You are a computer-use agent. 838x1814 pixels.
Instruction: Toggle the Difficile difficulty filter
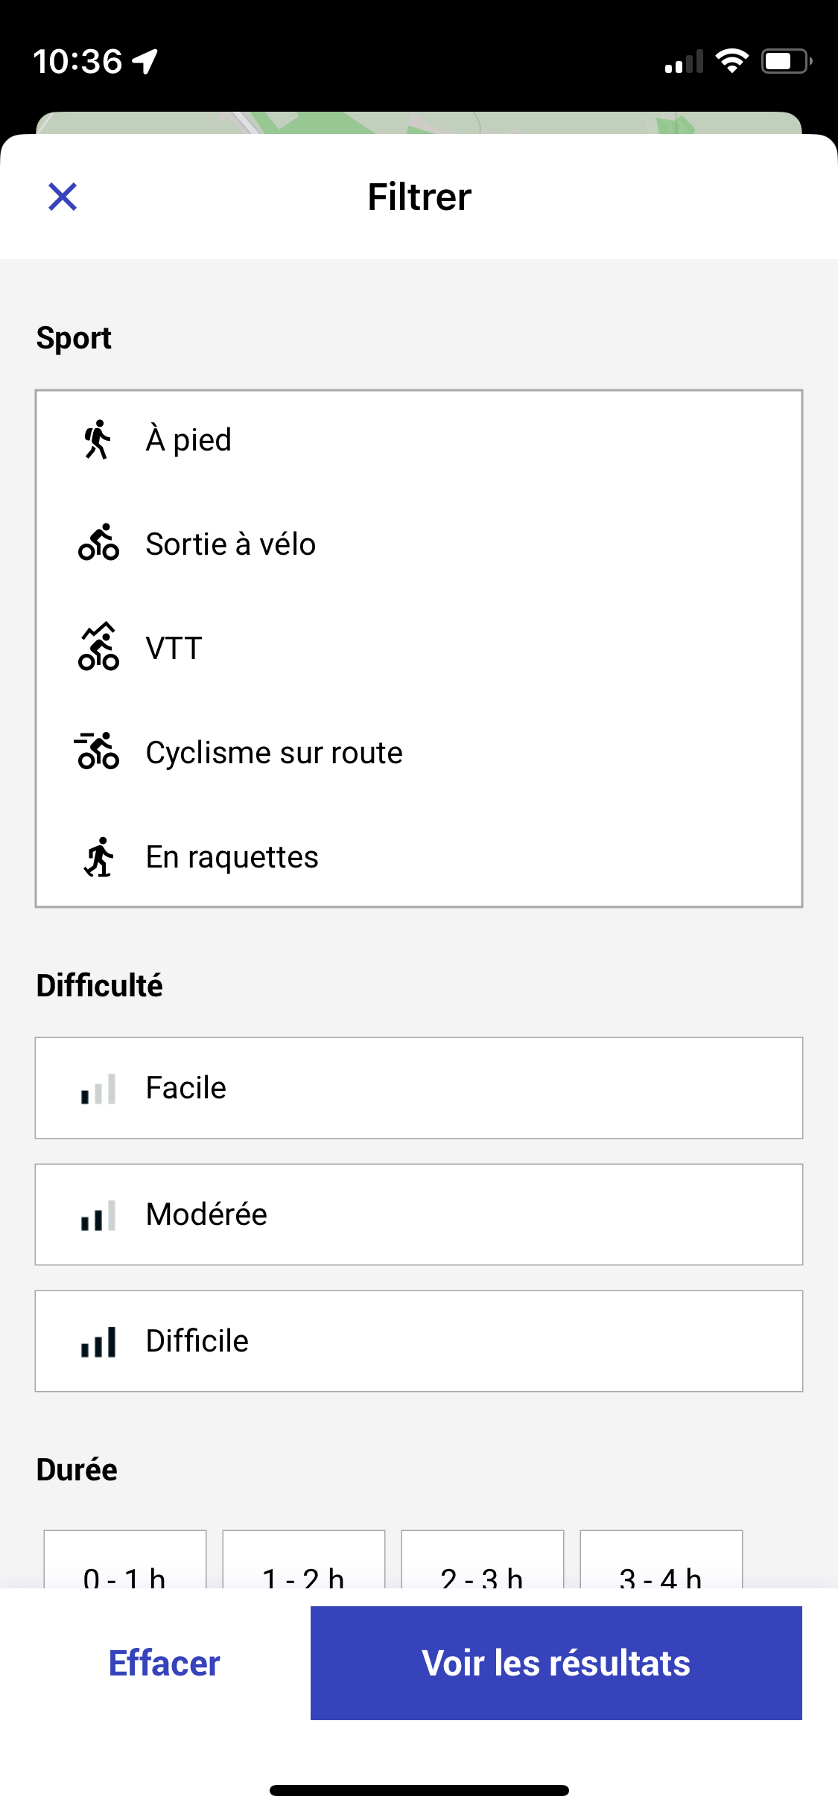point(419,1341)
